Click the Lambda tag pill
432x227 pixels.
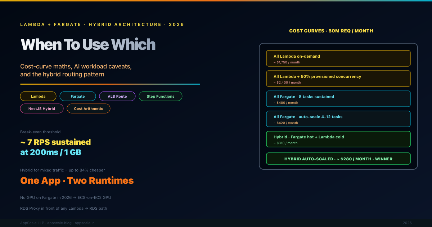tap(38, 96)
